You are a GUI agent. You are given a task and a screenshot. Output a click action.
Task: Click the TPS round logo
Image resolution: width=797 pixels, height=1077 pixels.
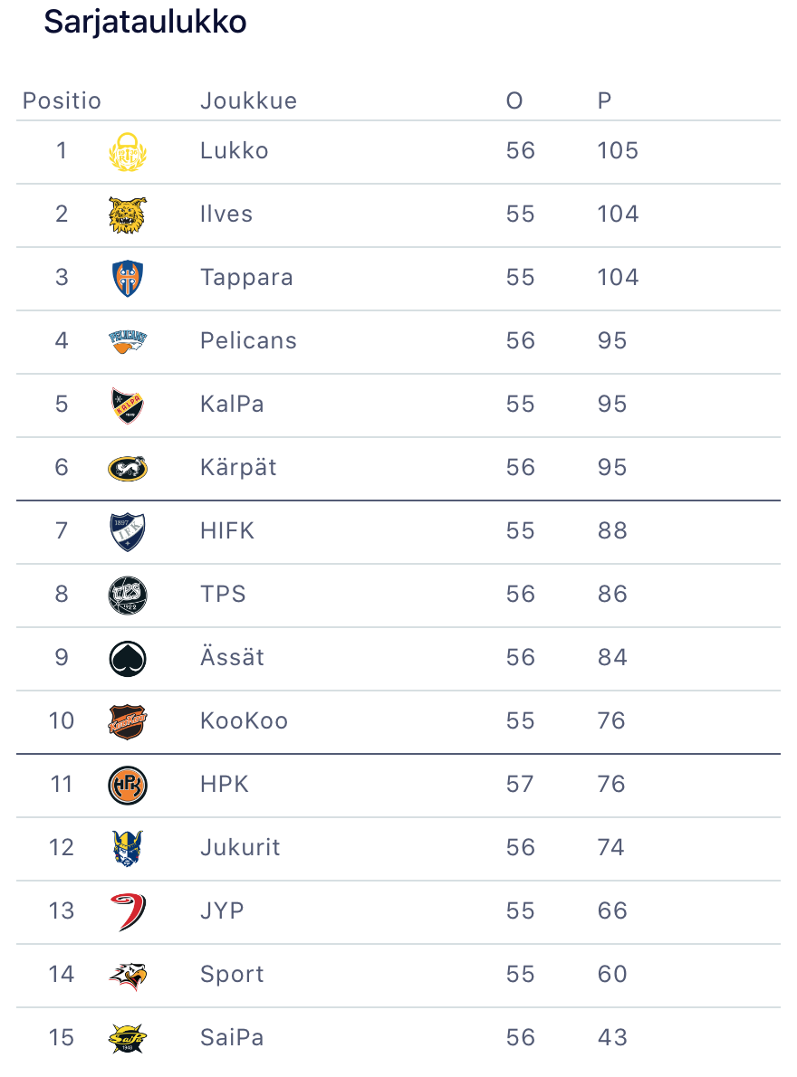tap(127, 595)
